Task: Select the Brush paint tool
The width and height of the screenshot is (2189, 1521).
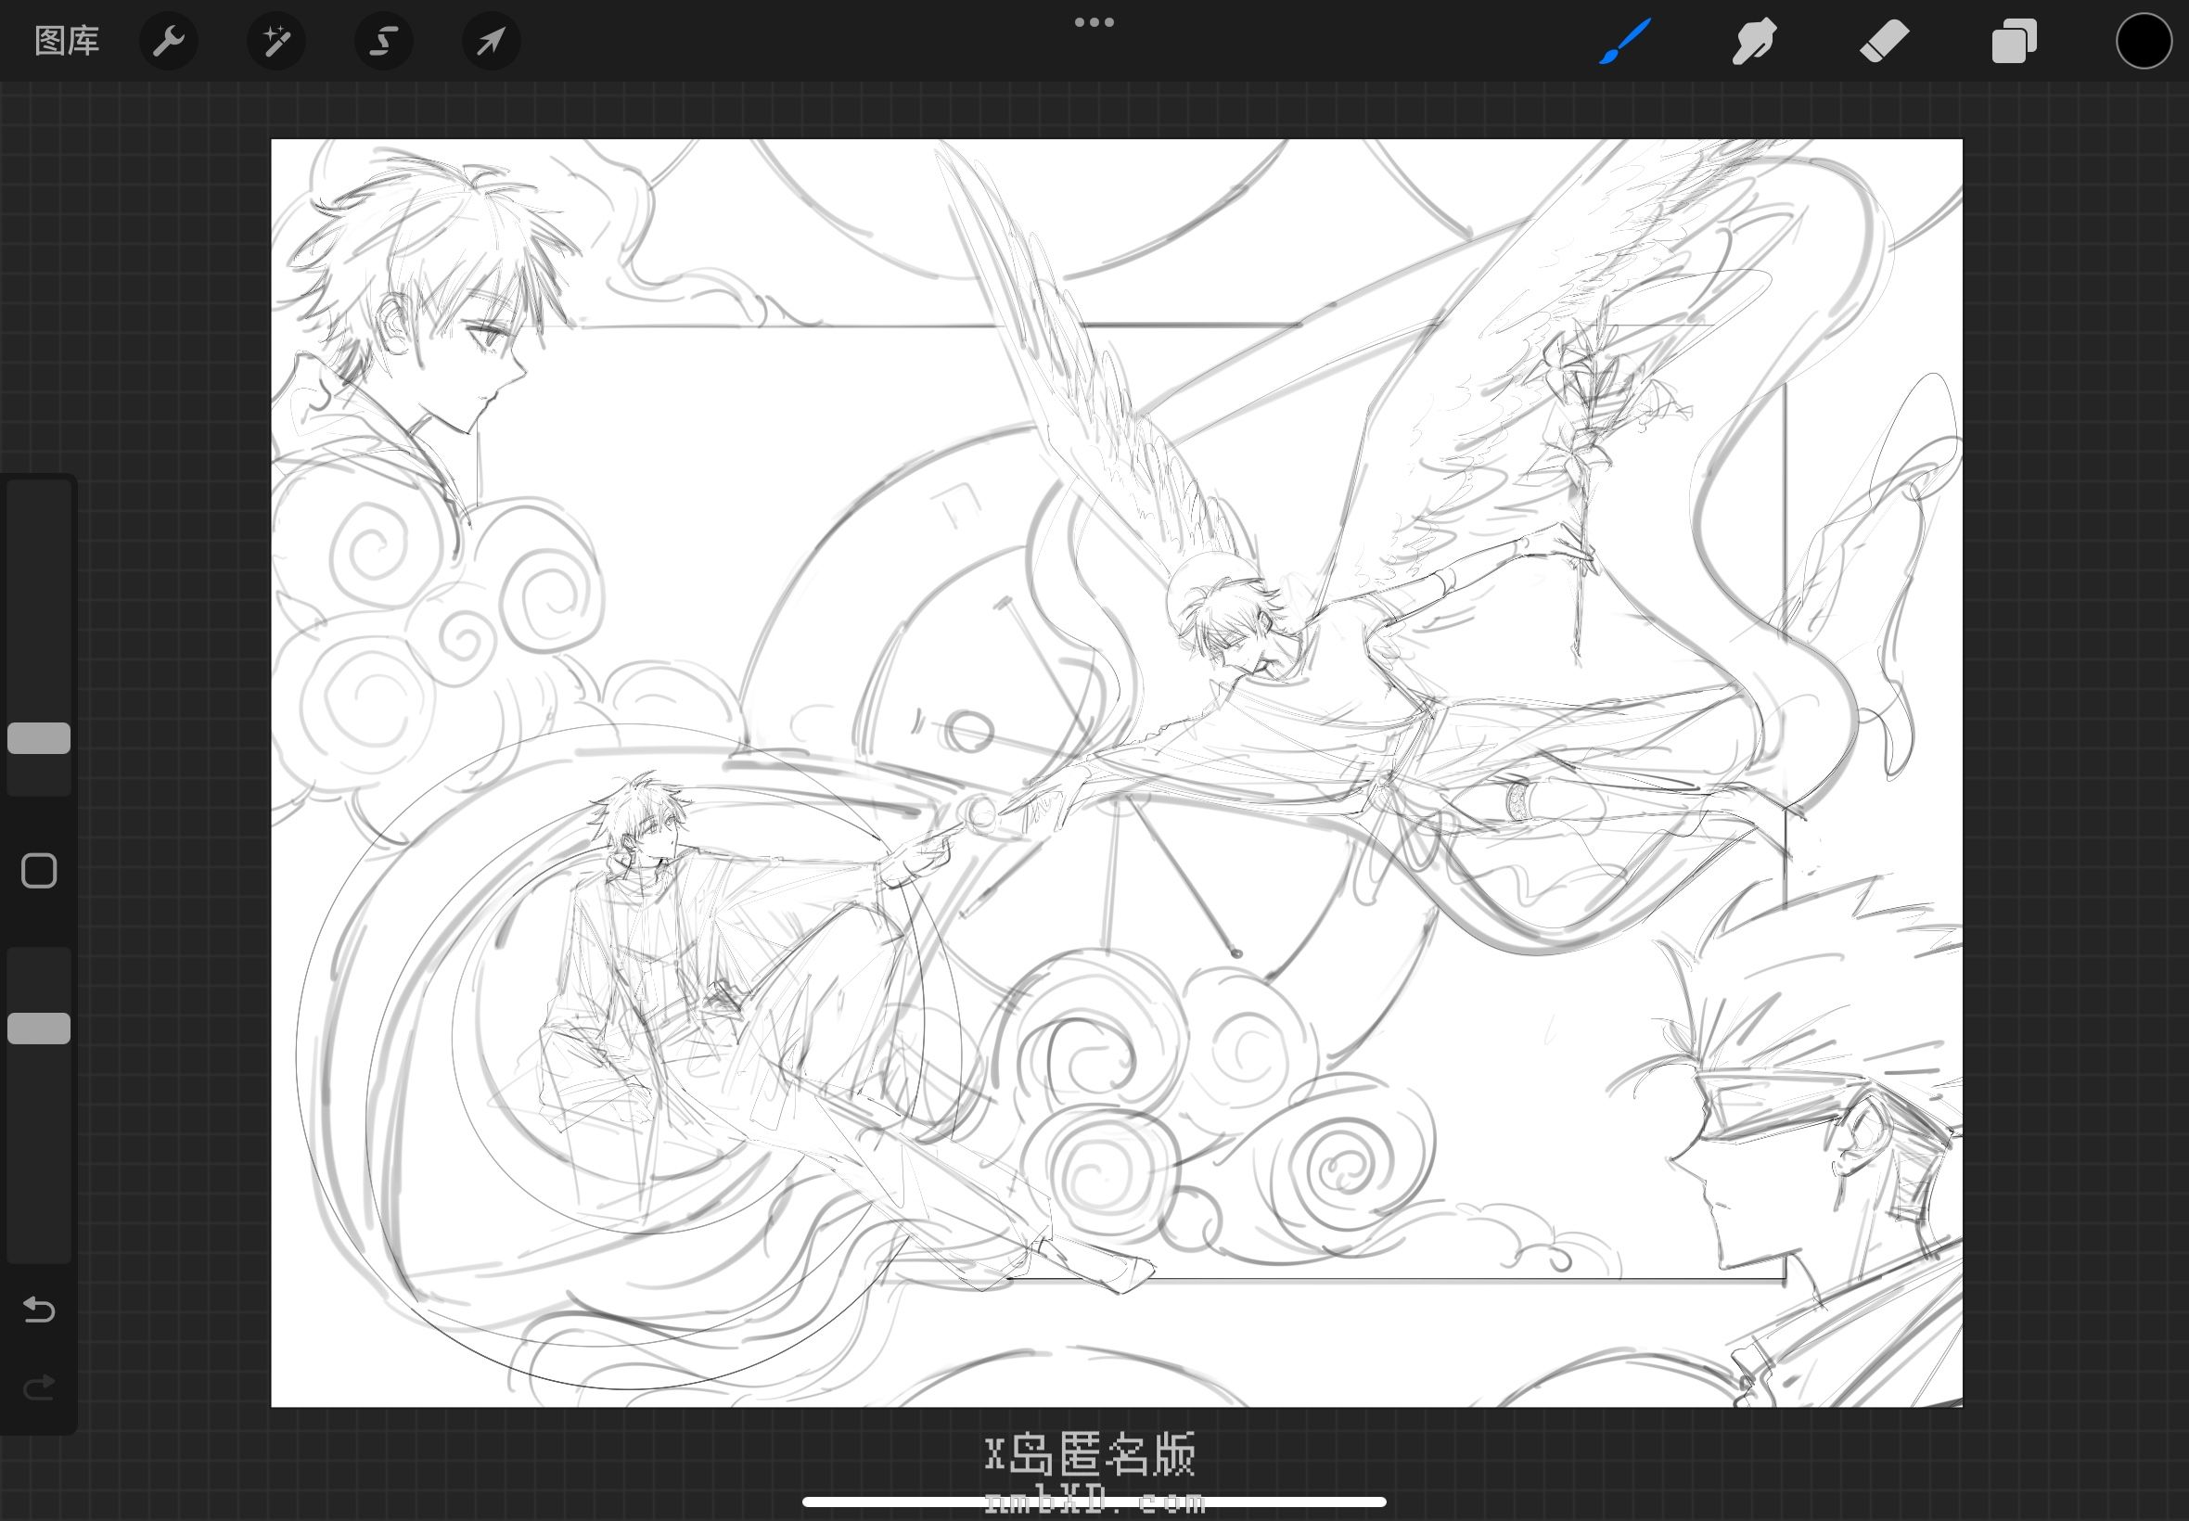Action: (1625, 41)
